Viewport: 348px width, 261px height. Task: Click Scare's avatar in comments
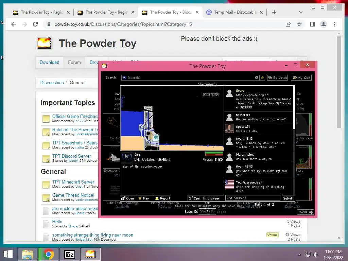coord(229,93)
